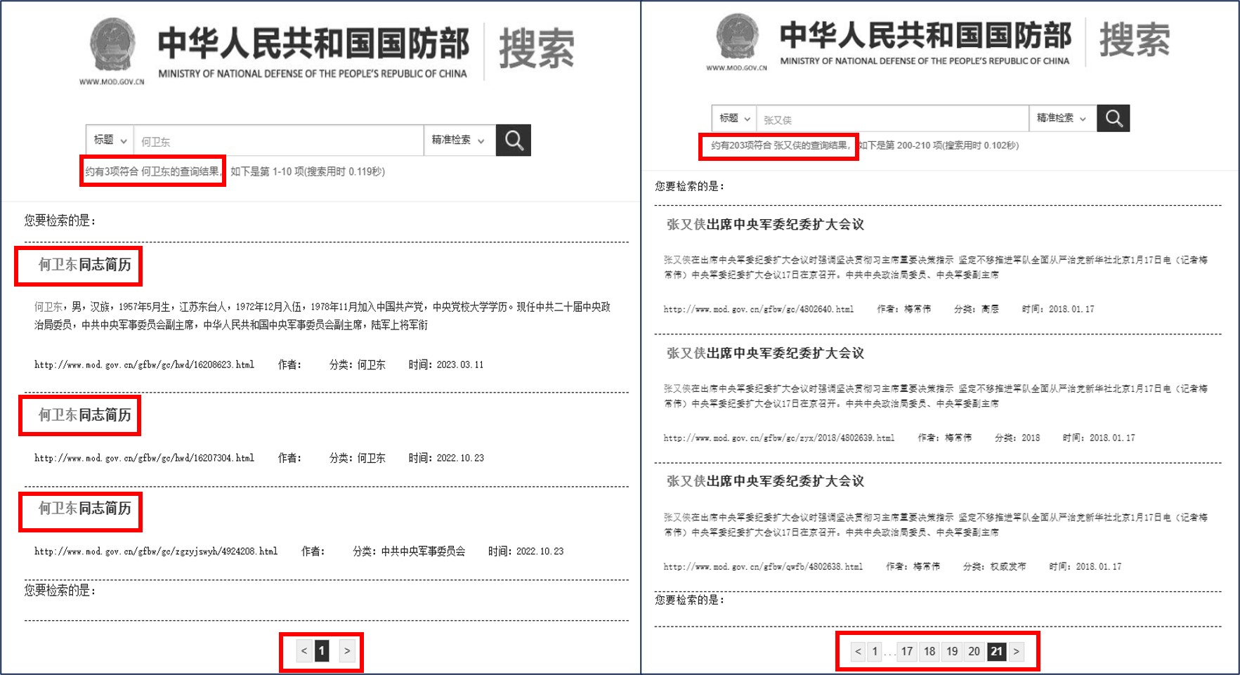1240x675 pixels.
Task: Go to page 20 of results
Action: [974, 651]
